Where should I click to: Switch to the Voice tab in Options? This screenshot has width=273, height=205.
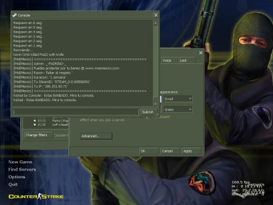(169, 61)
